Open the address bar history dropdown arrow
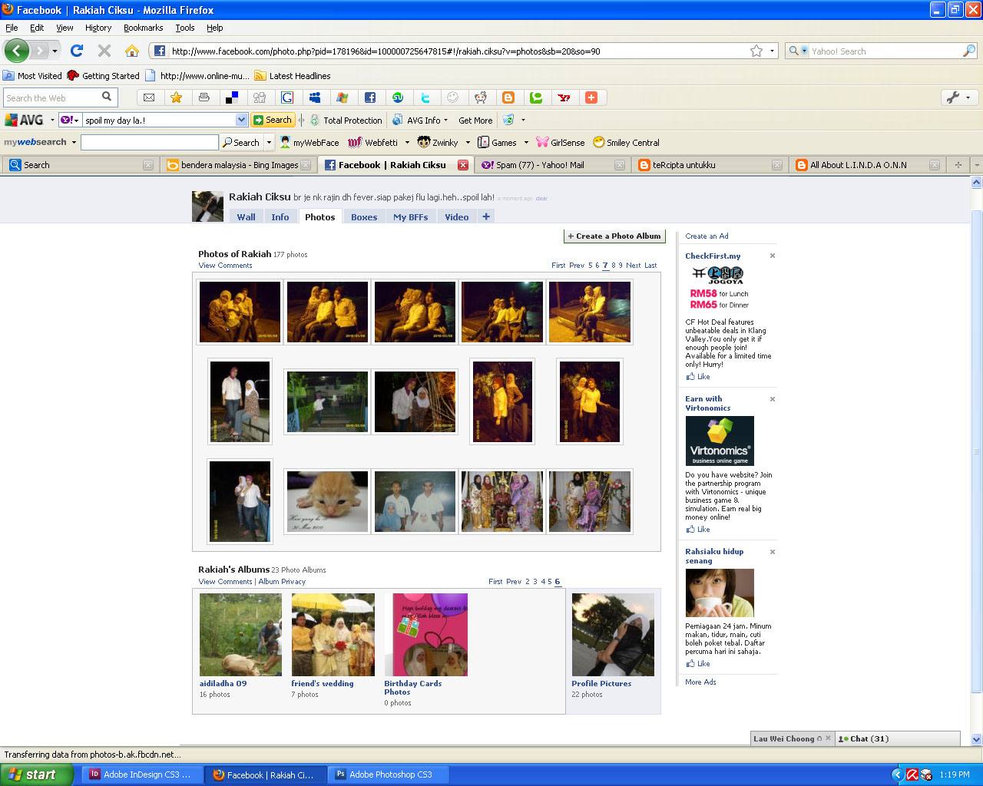Viewport: 983px width, 786px height. tap(773, 51)
